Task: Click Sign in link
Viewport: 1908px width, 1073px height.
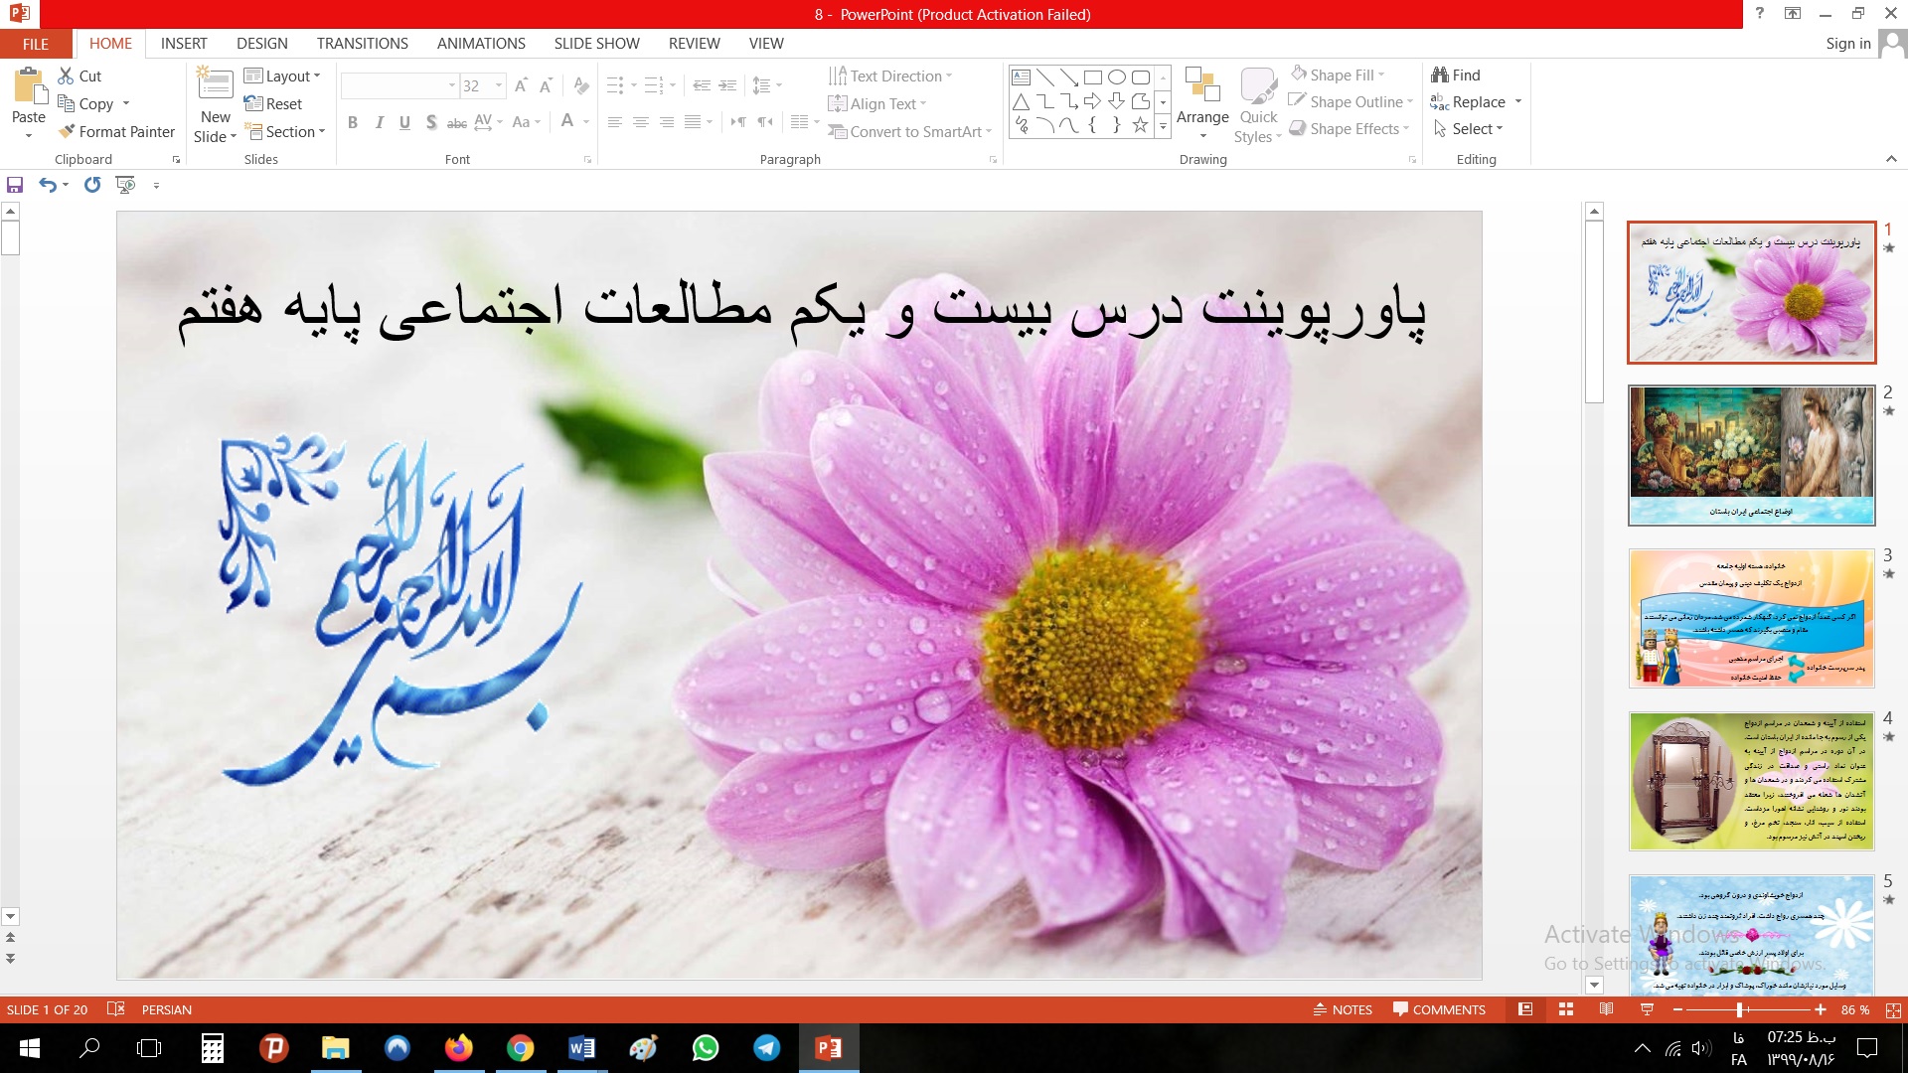Action: coord(1847,43)
